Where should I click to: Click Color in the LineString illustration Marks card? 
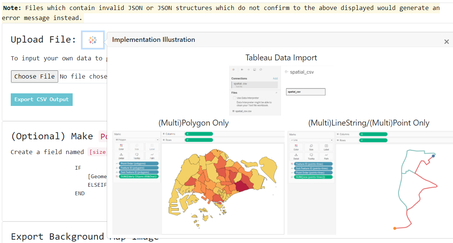coord(296,147)
